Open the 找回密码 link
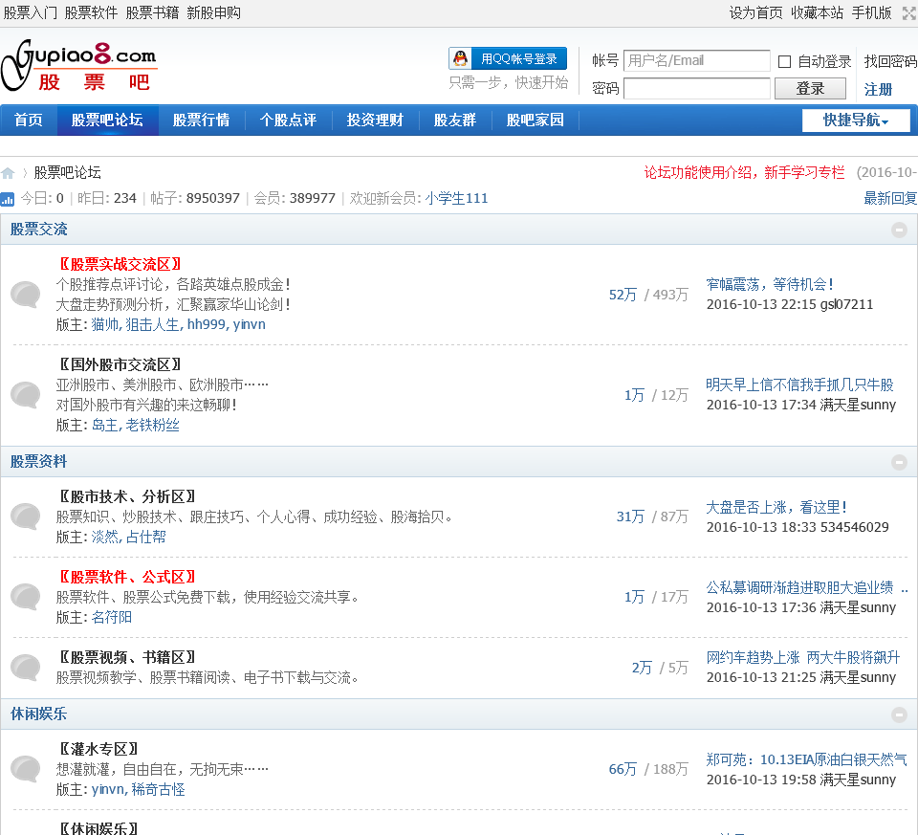 tap(890, 61)
